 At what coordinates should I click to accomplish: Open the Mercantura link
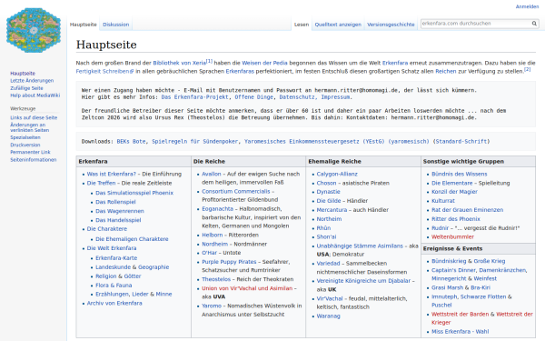tap(332, 210)
